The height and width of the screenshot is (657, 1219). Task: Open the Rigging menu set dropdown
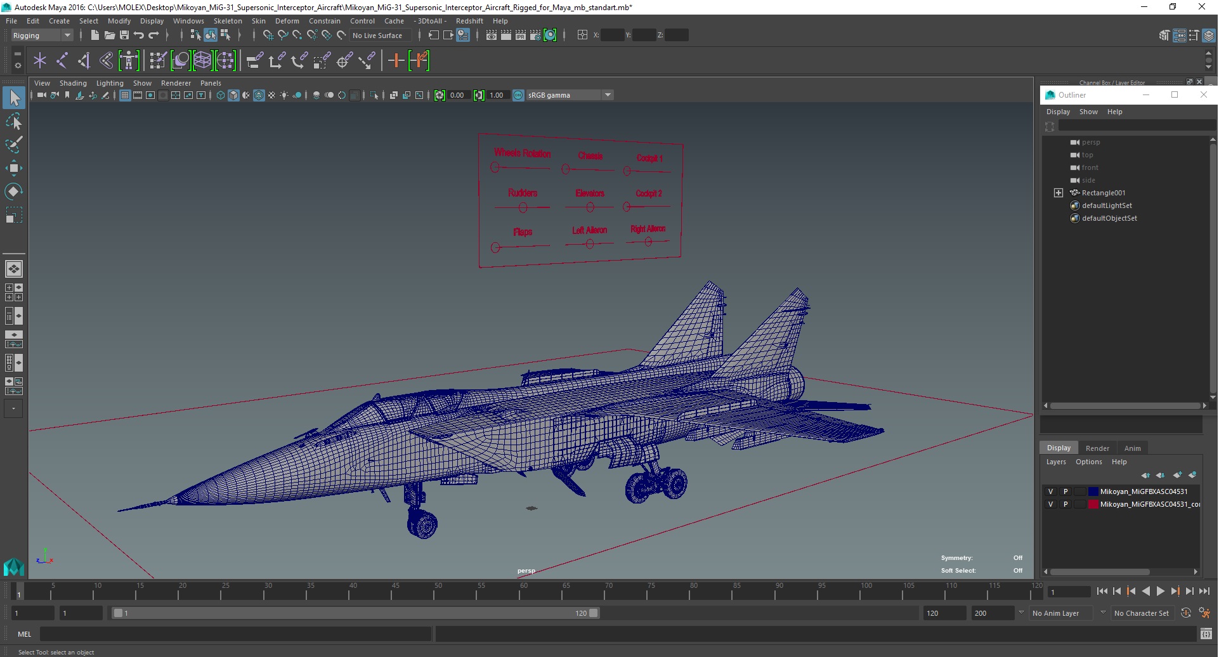tap(42, 36)
